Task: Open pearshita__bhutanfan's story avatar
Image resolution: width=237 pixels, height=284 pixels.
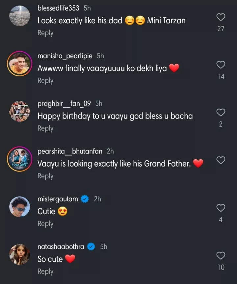Action: [20, 159]
